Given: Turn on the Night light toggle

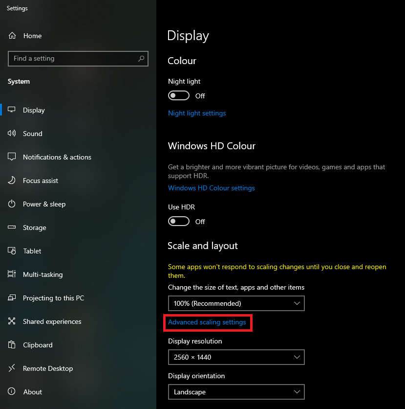Looking at the screenshot, I should 179,95.
